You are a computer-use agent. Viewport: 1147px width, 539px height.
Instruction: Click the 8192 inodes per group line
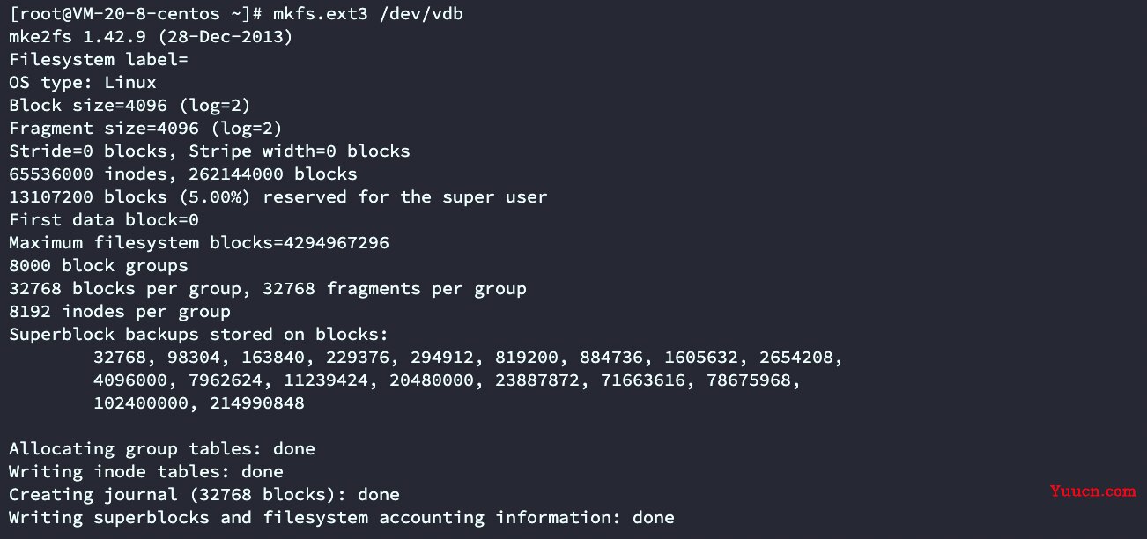120,312
